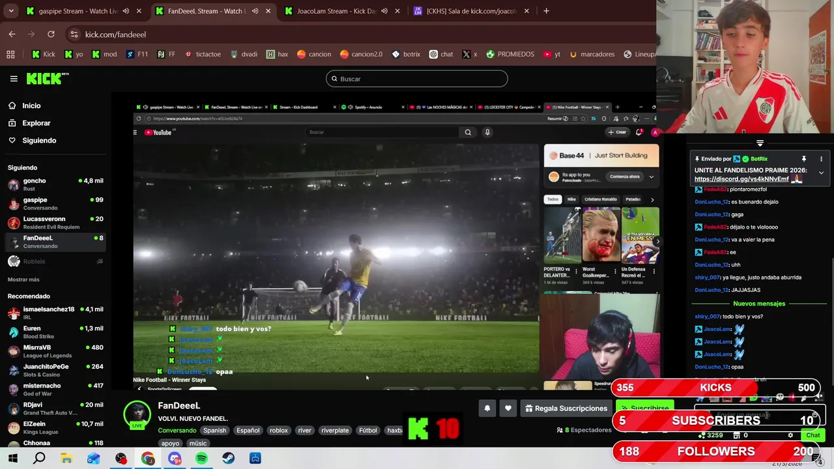Open the Conversando category link

(177, 431)
